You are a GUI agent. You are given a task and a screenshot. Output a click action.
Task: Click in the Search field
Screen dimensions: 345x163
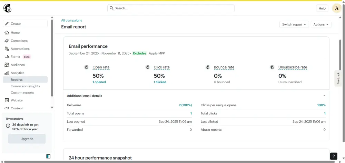tap(171, 8)
